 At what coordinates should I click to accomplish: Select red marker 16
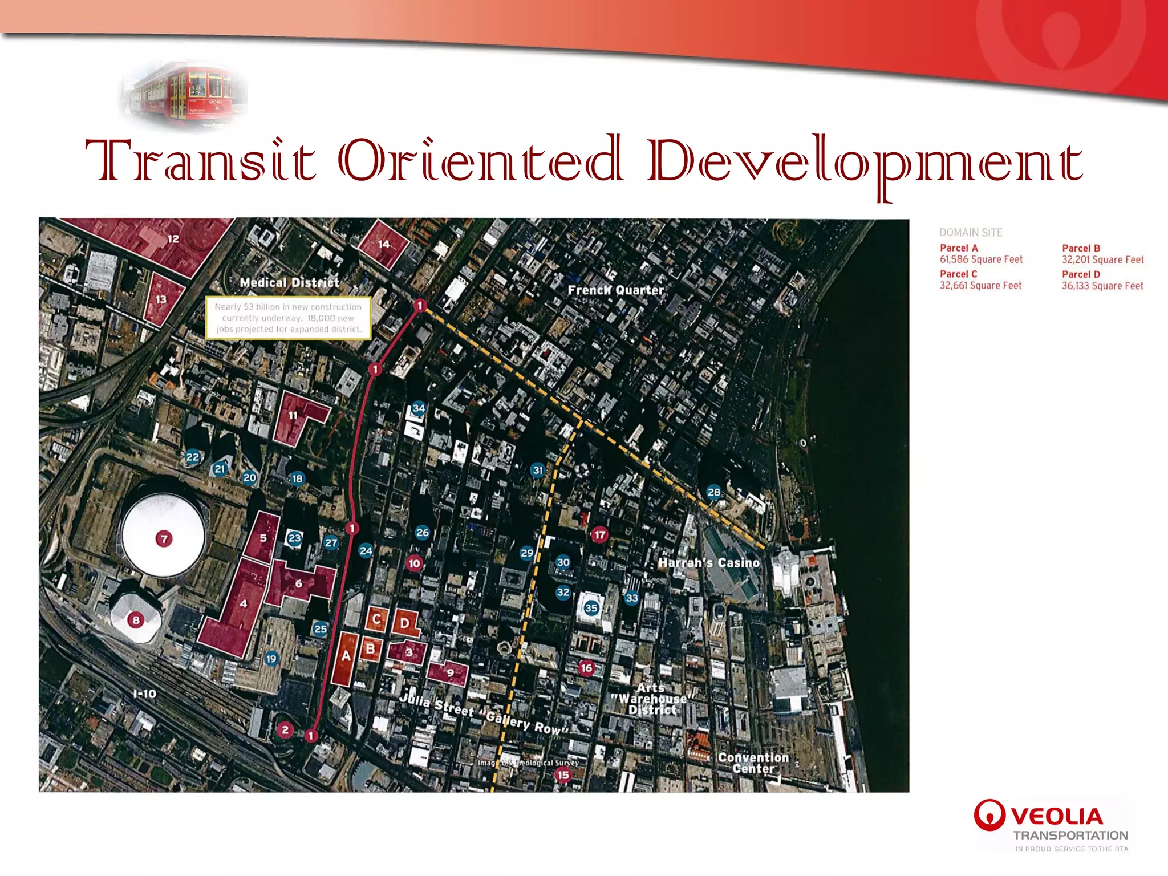coord(586,668)
